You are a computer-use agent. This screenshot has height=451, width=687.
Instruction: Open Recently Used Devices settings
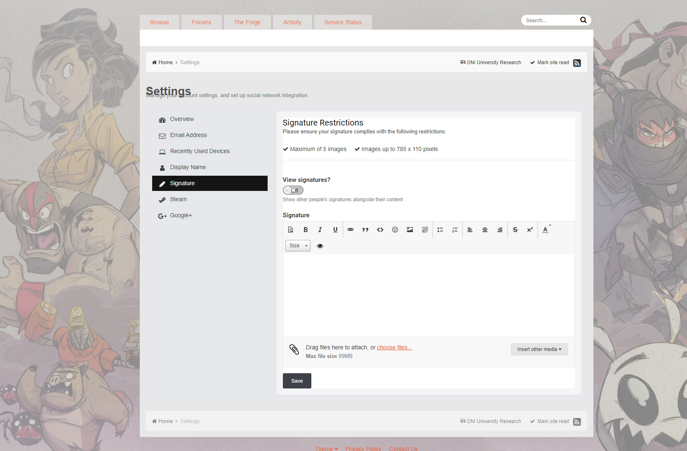click(x=210, y=151)
